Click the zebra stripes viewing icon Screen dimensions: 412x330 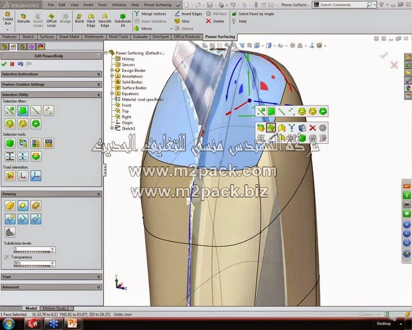[10, 232]
